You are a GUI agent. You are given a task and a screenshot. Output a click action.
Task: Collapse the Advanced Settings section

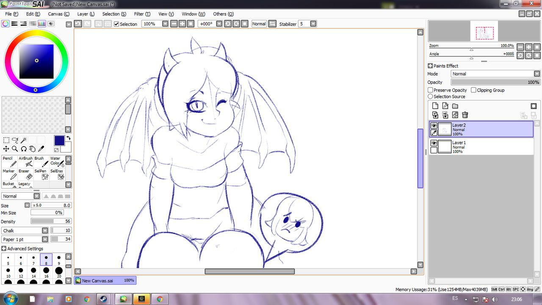(4, 249)
